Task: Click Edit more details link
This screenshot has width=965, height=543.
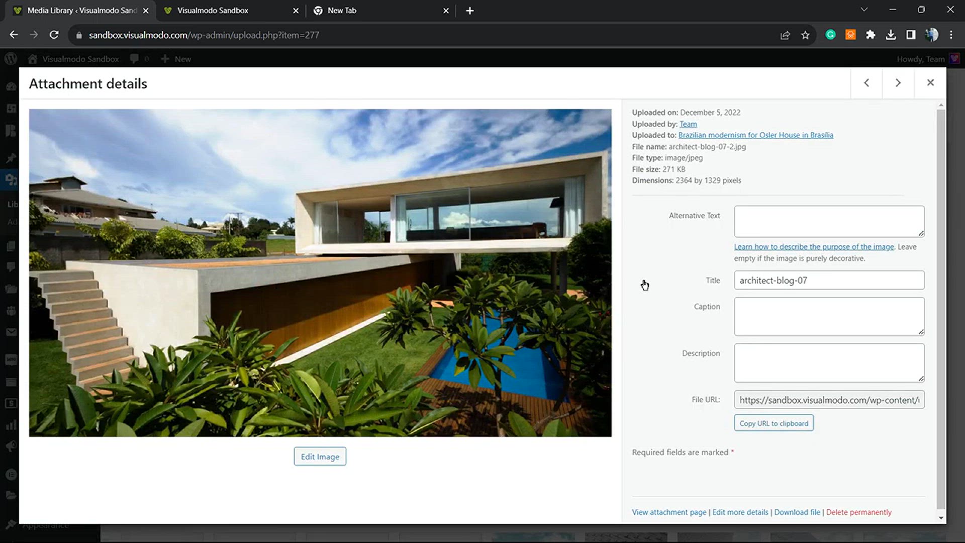Action: coord(740,512)
